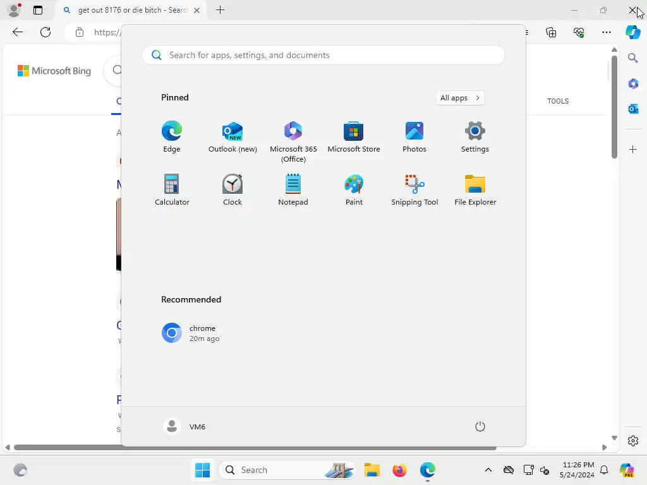Open a new Edge tab
This screenshot has height=485, width=647.
(x=221, y=10)
